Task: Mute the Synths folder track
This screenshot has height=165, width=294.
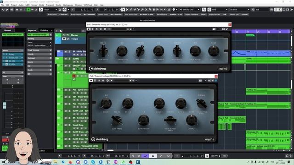Action: point(66,59)
